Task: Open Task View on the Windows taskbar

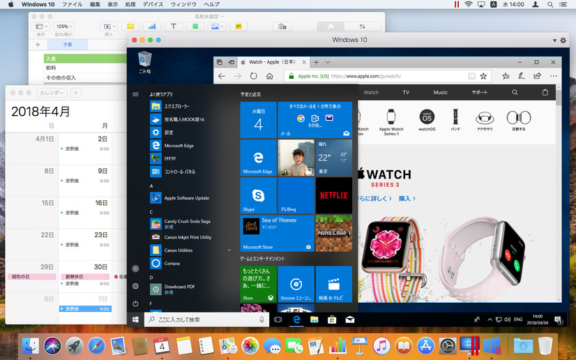Action: [x=278, y=320]
